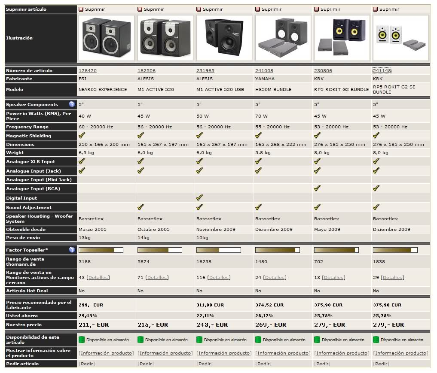Open the M1 ACTIVE 520 USB speaker image
437x373 pixels.
tap(224, 38)
